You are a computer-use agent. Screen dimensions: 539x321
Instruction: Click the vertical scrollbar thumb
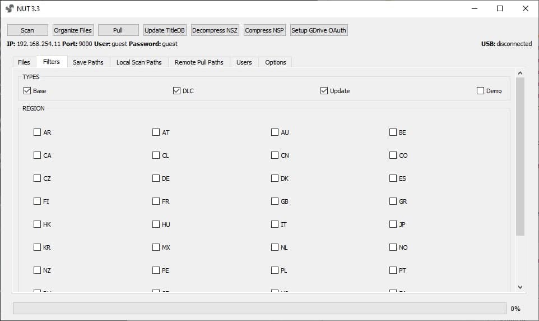(520, 157)
